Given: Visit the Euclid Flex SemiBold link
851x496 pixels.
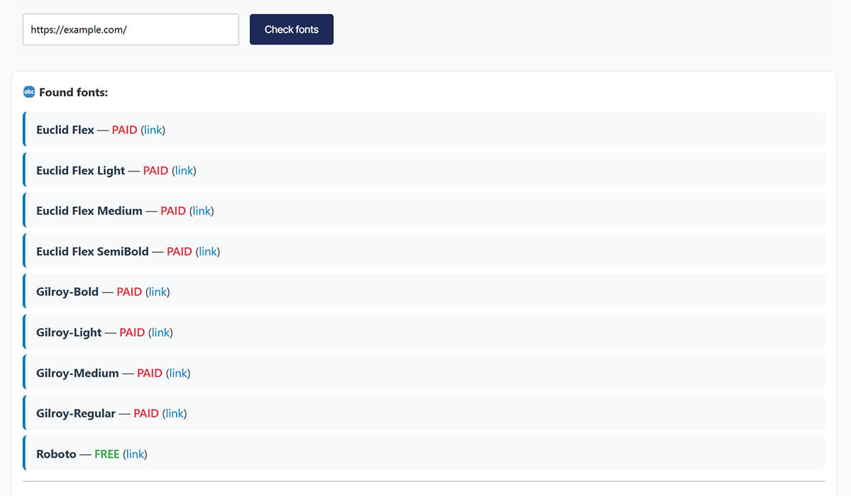Looking at the screenshot, I should [x=208, y=251].
